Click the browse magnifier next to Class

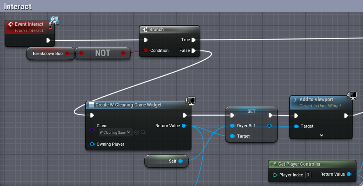(143, 132)
